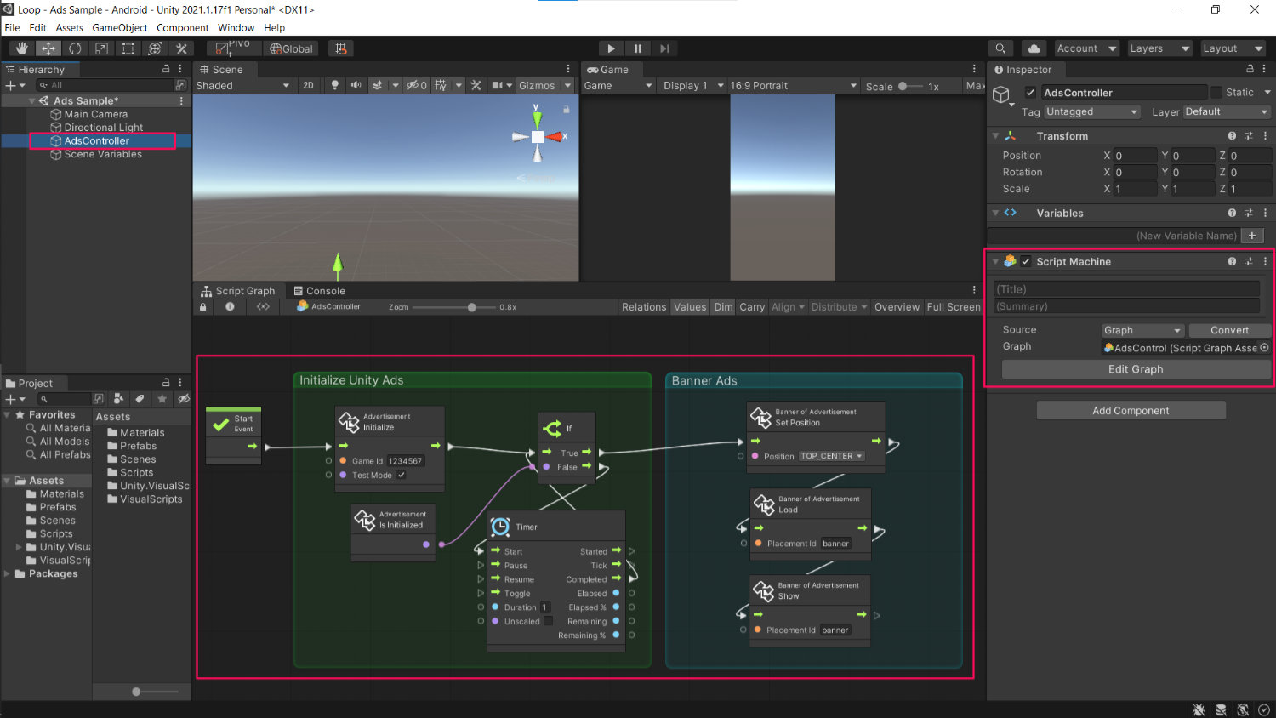Open the Component menu

pyautogui.click(x=182, y=27)
